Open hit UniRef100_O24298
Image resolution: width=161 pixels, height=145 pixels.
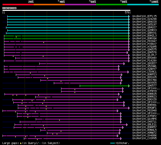coord(144,19)
